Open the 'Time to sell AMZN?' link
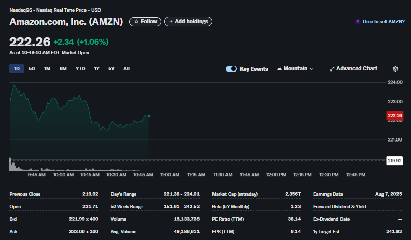The height and width of the screenshot is (240, 411). click(x=379, y=22)
